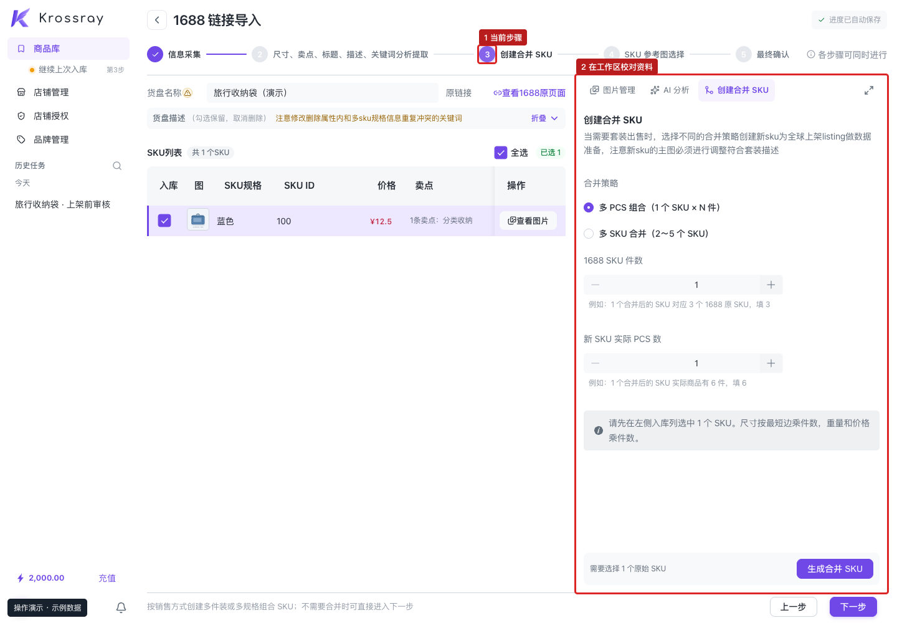Toggle the 全选 checkbox

tap(501, 153)
